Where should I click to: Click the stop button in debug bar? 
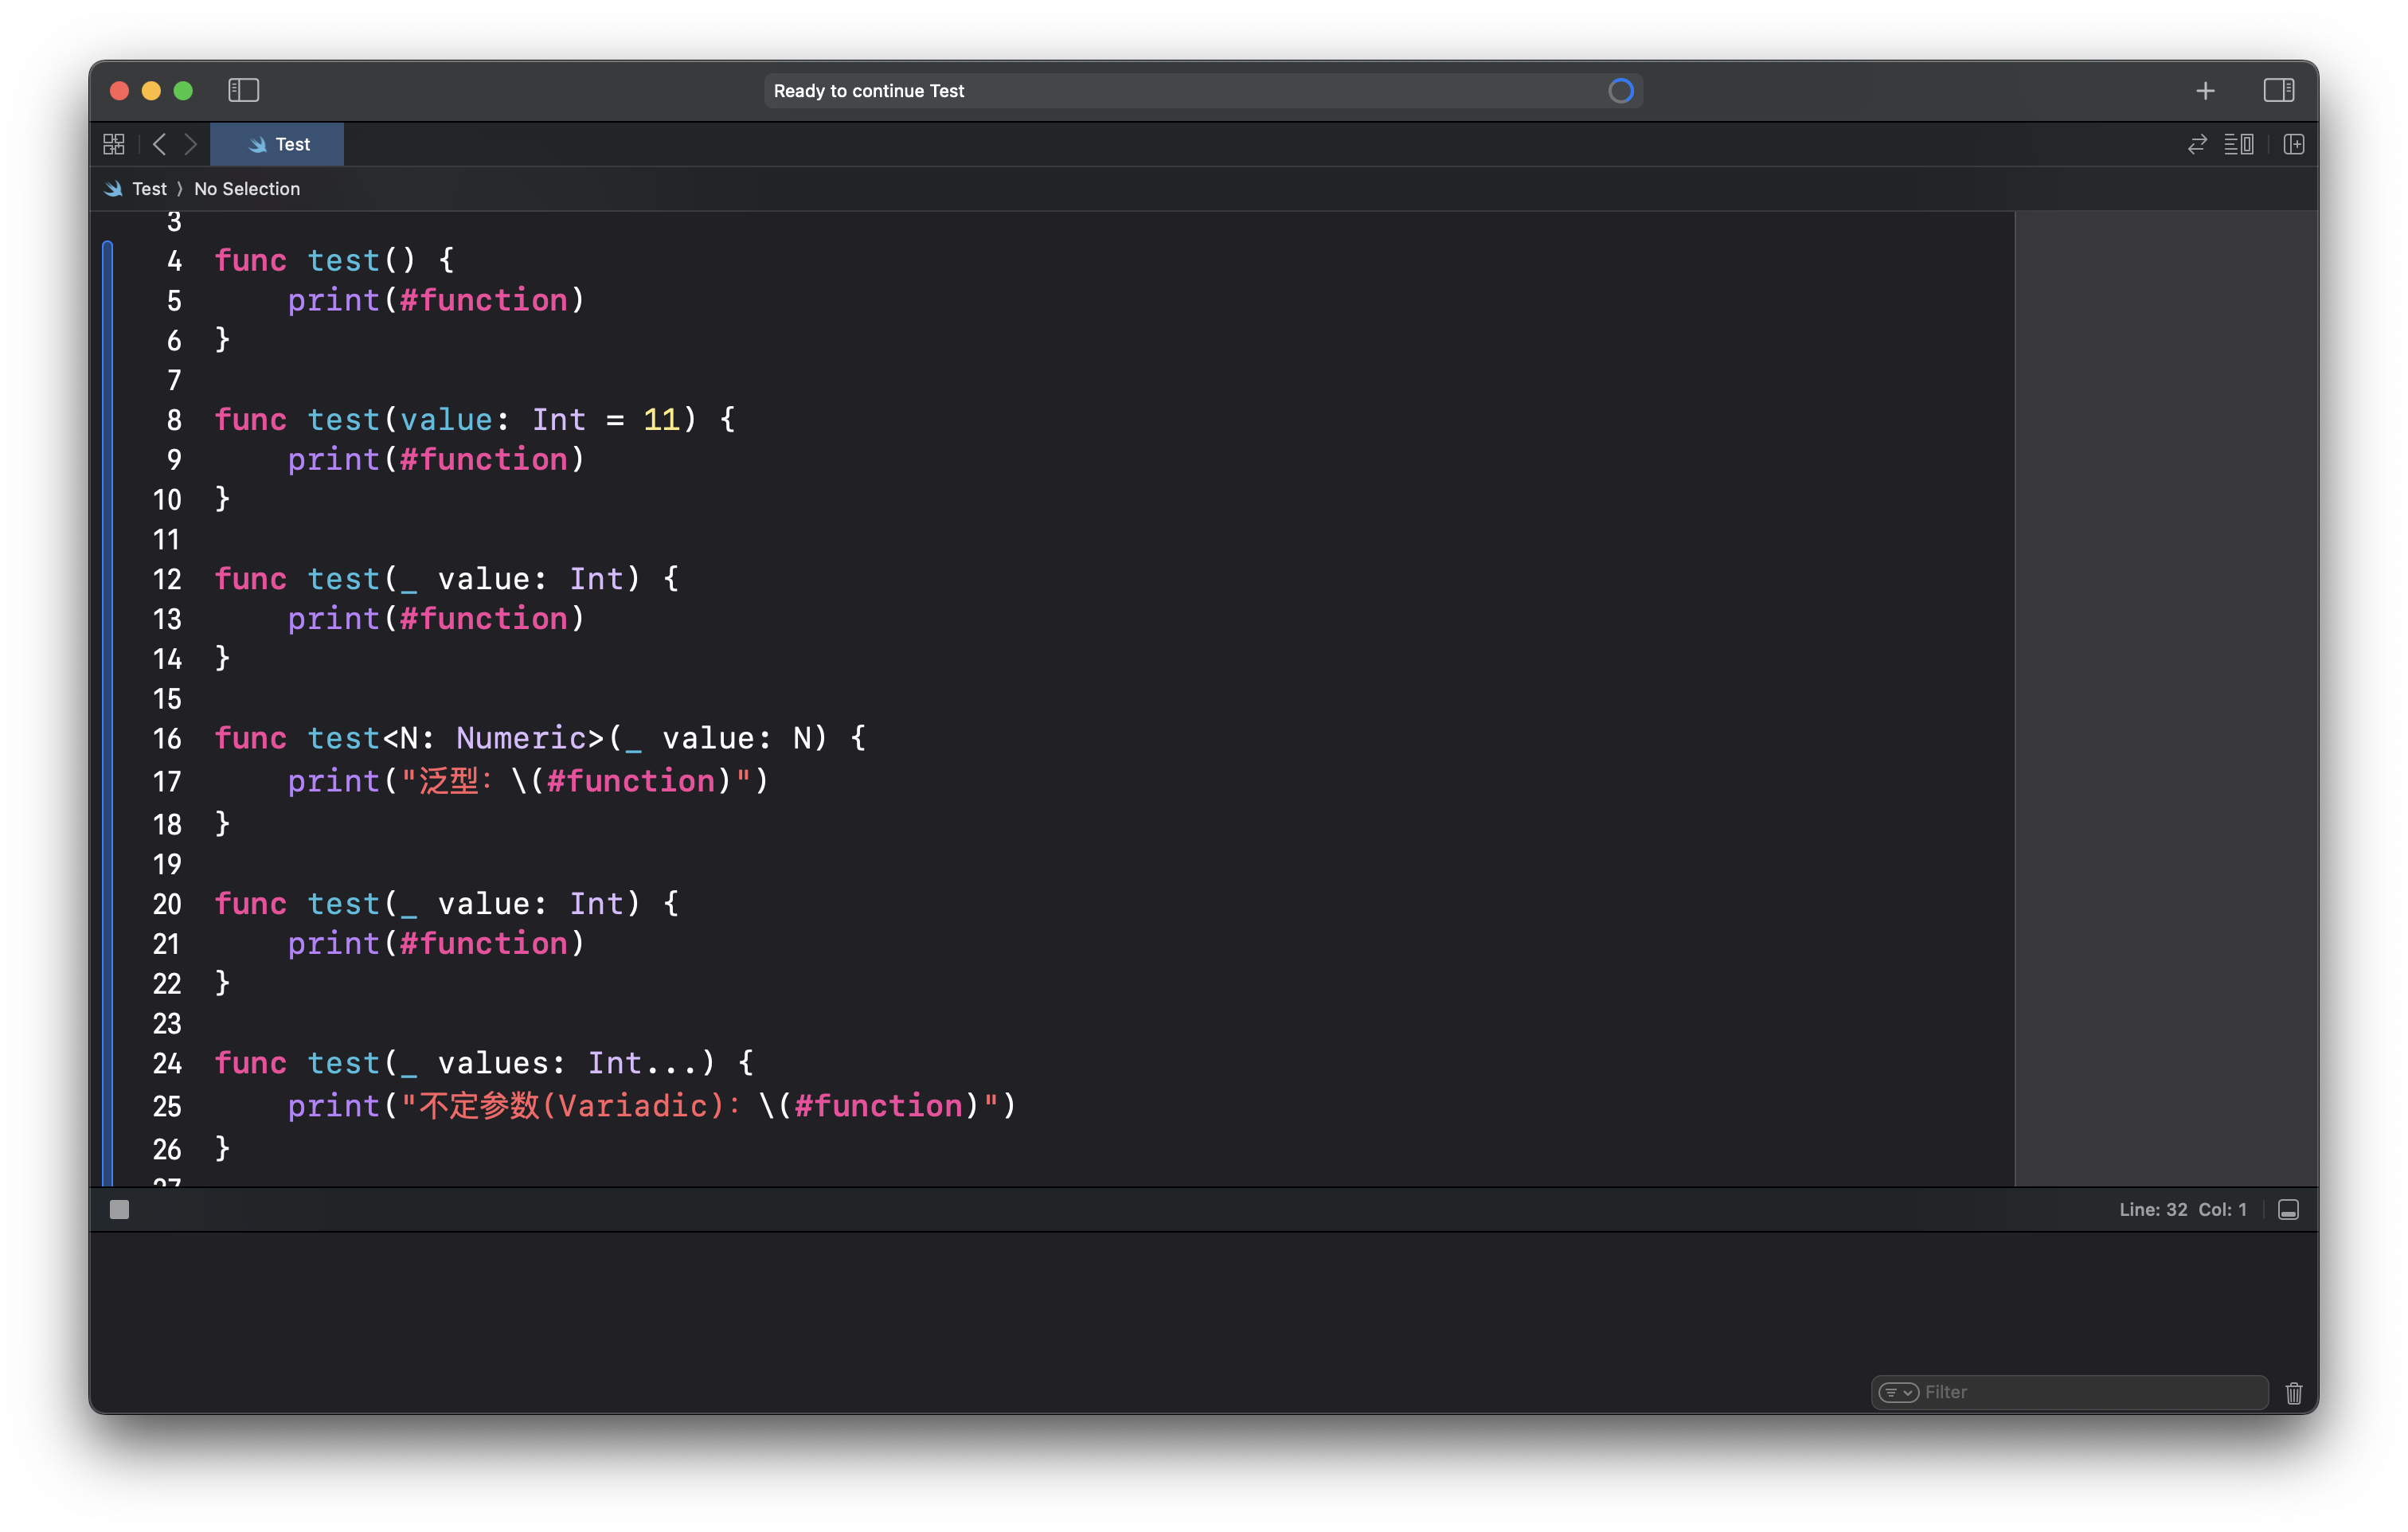[x=119, y=1210]
